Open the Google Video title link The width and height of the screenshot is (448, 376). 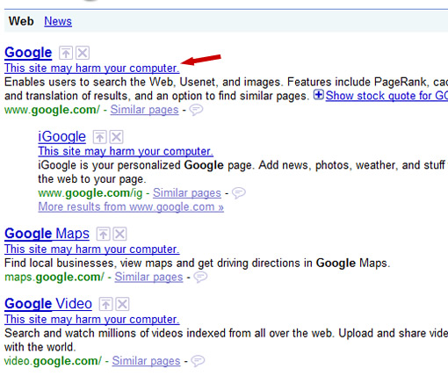pyautogui.click(x=48, y=304)
